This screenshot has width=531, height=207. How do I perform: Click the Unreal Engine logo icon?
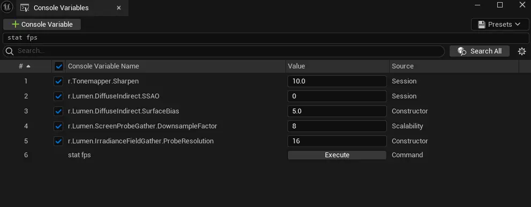coord(7,7)
